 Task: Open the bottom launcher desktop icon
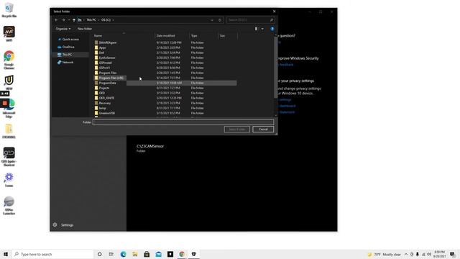point(9,206)
